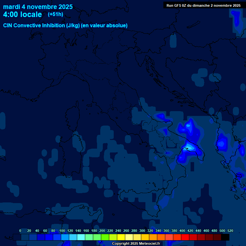This screenshot has height=246, width=246.
Task: Click the brightest CIN hotspot over southern Italy's heel
Action: [x=190, y=147]
